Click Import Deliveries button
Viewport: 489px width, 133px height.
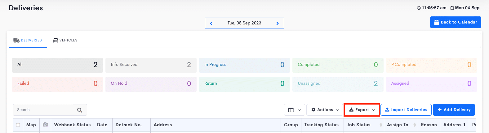(x=406, y=110)
